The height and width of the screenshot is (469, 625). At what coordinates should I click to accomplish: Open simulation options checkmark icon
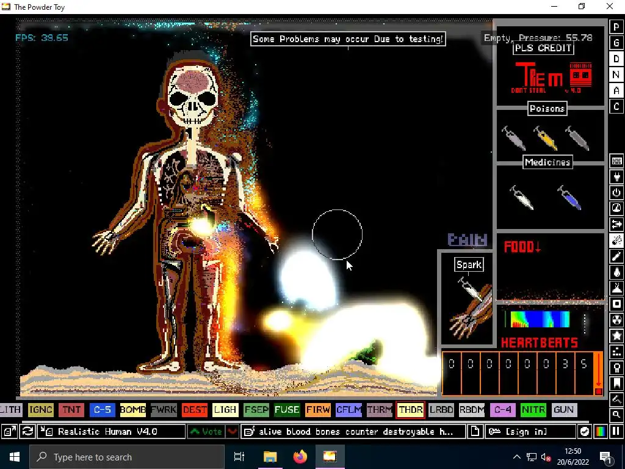pos(585,432)
